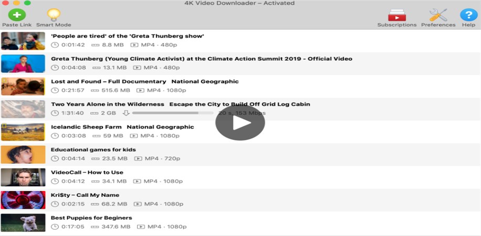
Task: Click the 'Preferences' text label
Action: point(438,25)
